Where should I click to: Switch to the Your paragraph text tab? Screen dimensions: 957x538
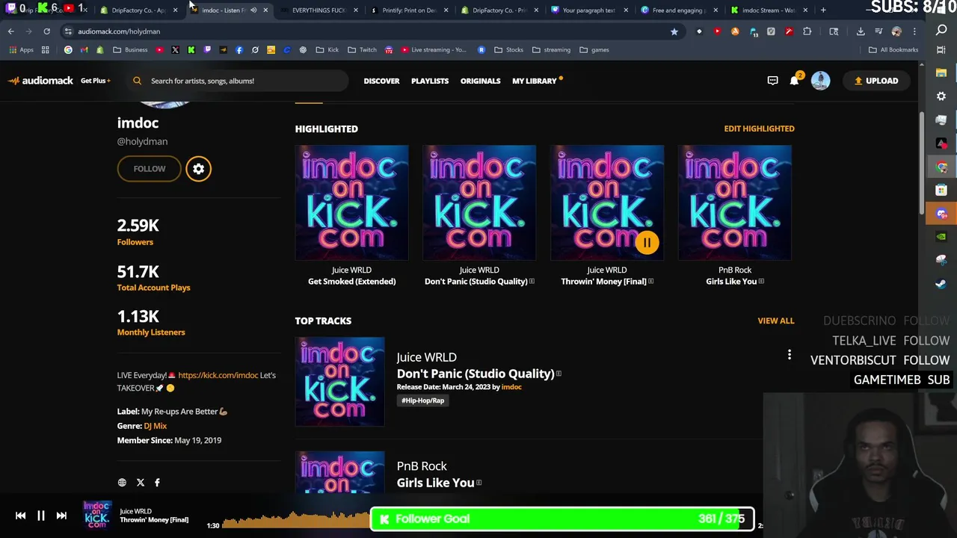pyautogui.click(x=588, y=10)
